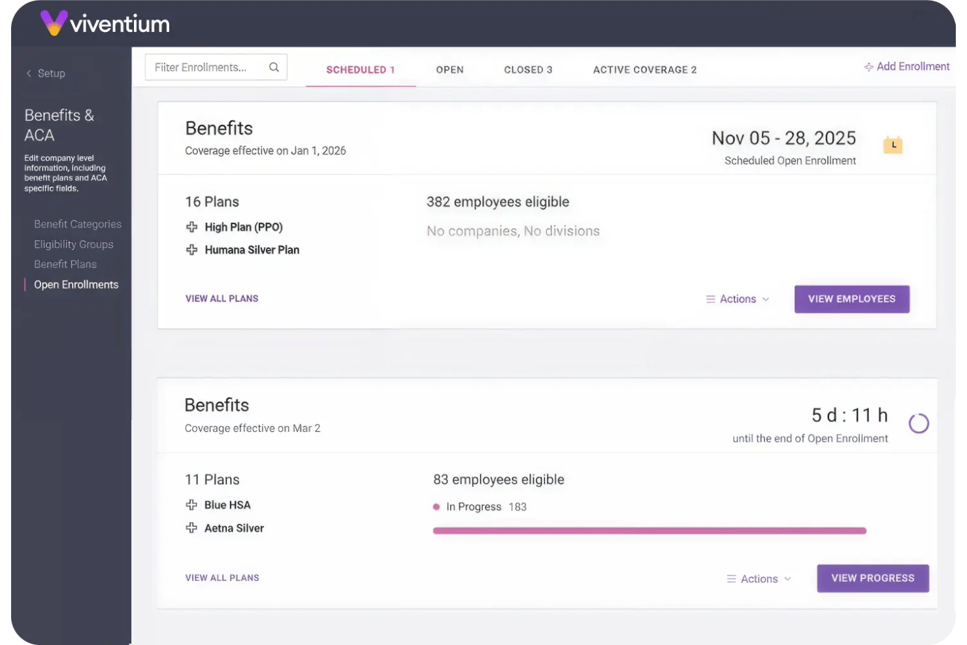Click the No companies, No divisions text

coord(513,231)
